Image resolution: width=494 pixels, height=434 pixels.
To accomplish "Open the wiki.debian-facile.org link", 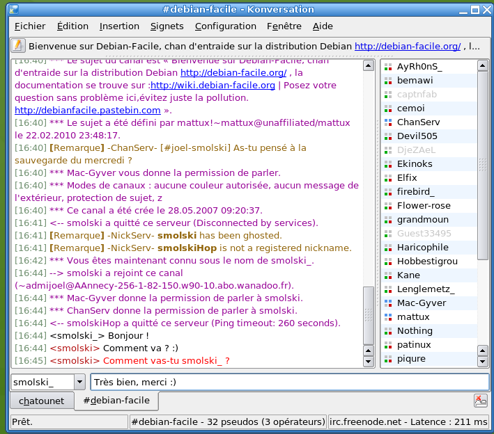I will pos(213,86).
